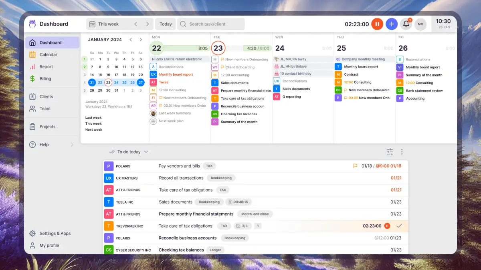
Task: Click the Today button
Action: click(166, 24)
